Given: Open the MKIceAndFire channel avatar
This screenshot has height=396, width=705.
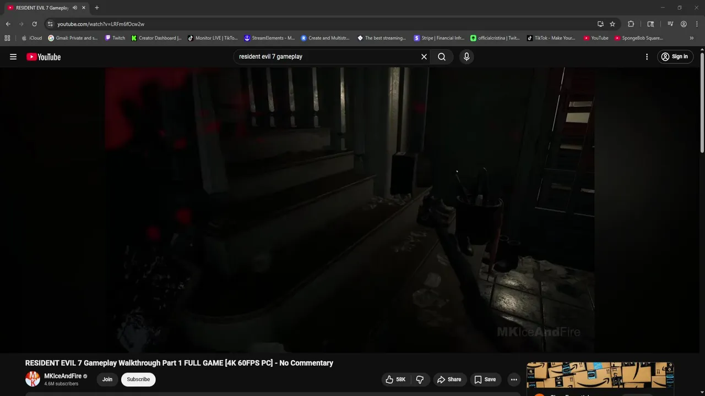Looking at the screenshot, I should 32,379.
